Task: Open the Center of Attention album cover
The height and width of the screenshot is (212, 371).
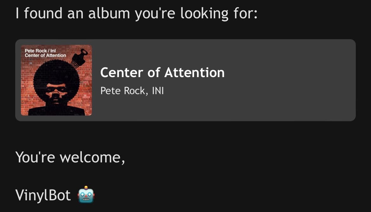Action: tap(56, 80)
